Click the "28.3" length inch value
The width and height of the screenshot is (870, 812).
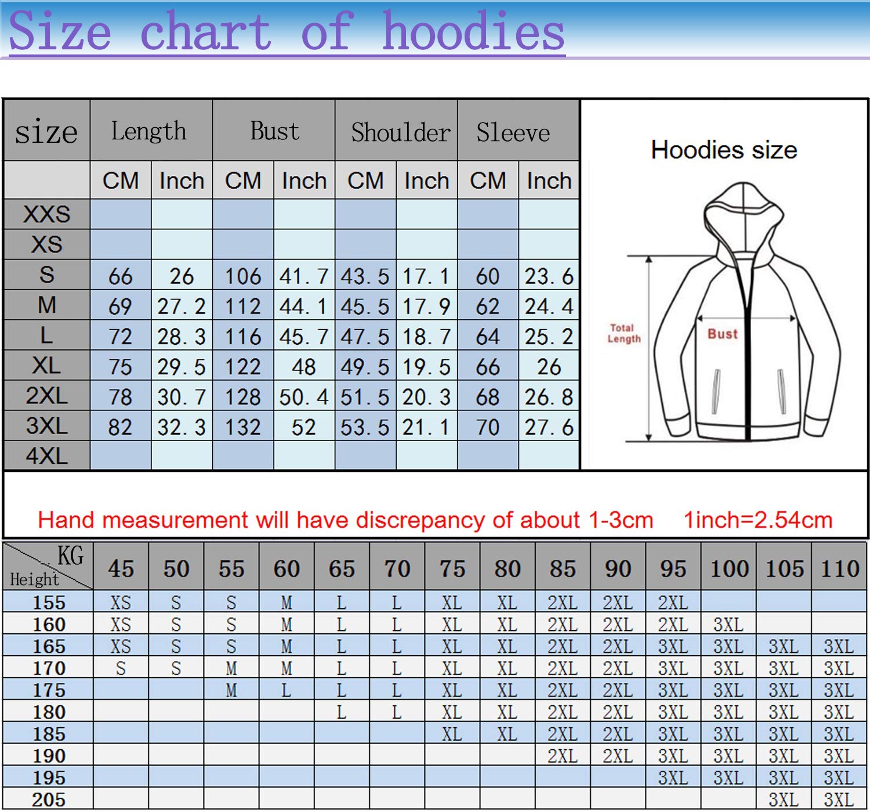click(182, 336)
